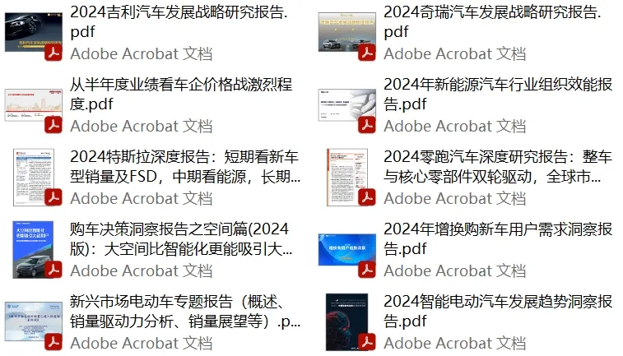Click the 2024吉利汽车发展战略研究报告.pdf file name
This screenshot has height=356, width=623.
179,22
